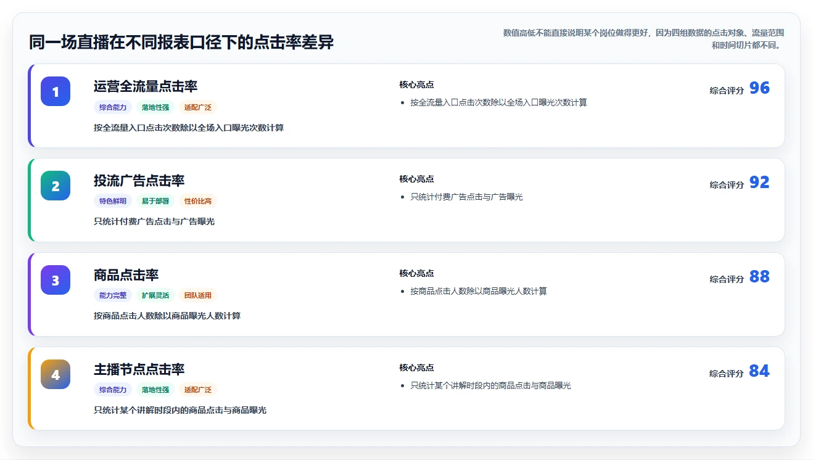Click the 能力完整 tag
The image size is (813, 460).
[113, 295]
